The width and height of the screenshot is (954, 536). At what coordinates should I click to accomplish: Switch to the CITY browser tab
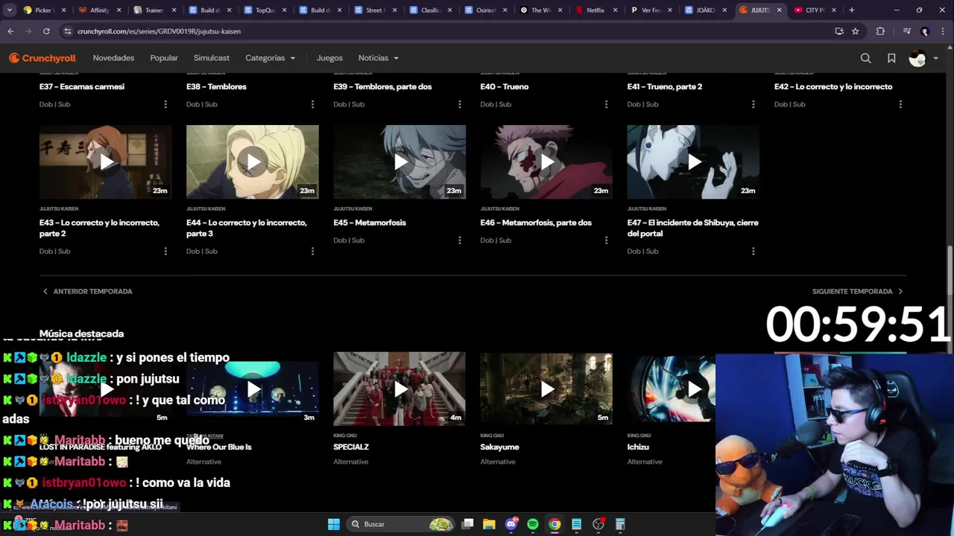(x=814, y=10)
